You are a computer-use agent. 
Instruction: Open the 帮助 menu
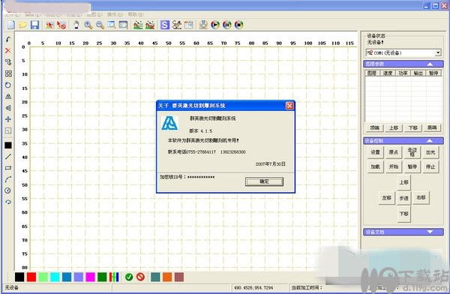[135, 14]
